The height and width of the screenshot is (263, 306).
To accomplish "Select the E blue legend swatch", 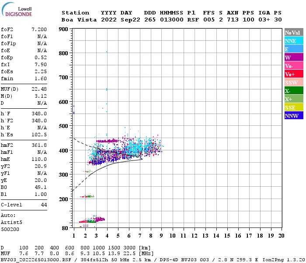I will (294, 49).
